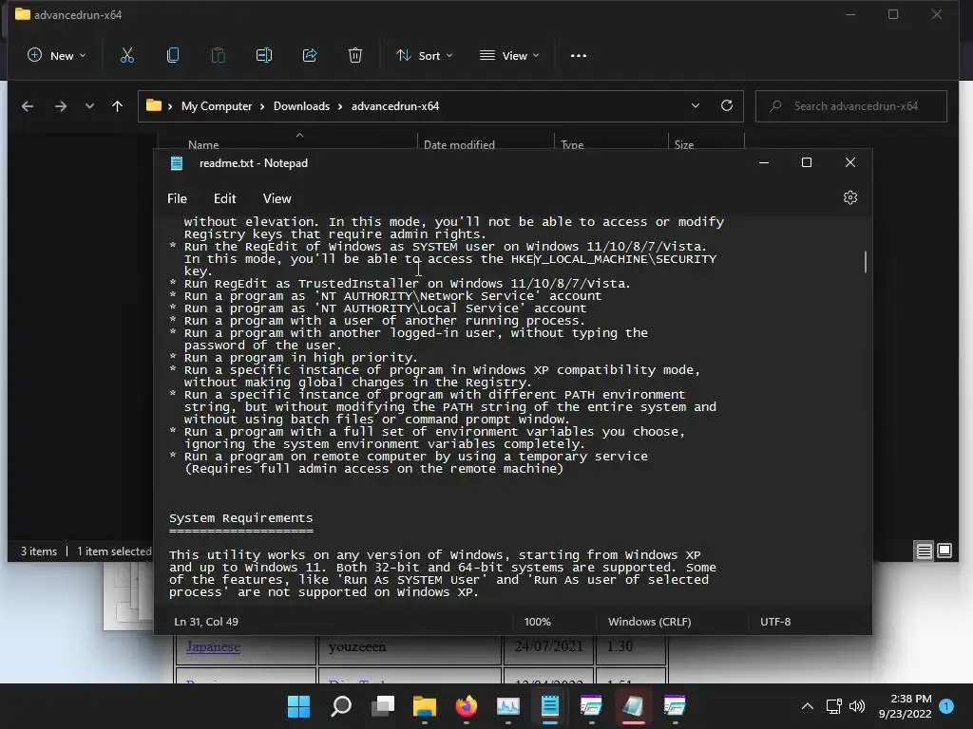Viewport: 973px width, 729px height.
Task: Click the Copy icon in Explorer toolbar
Action: (173, 56)
